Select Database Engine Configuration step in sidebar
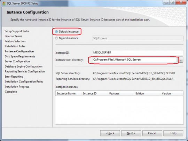This screenshot has height=141, width=188. pos(24,66)
